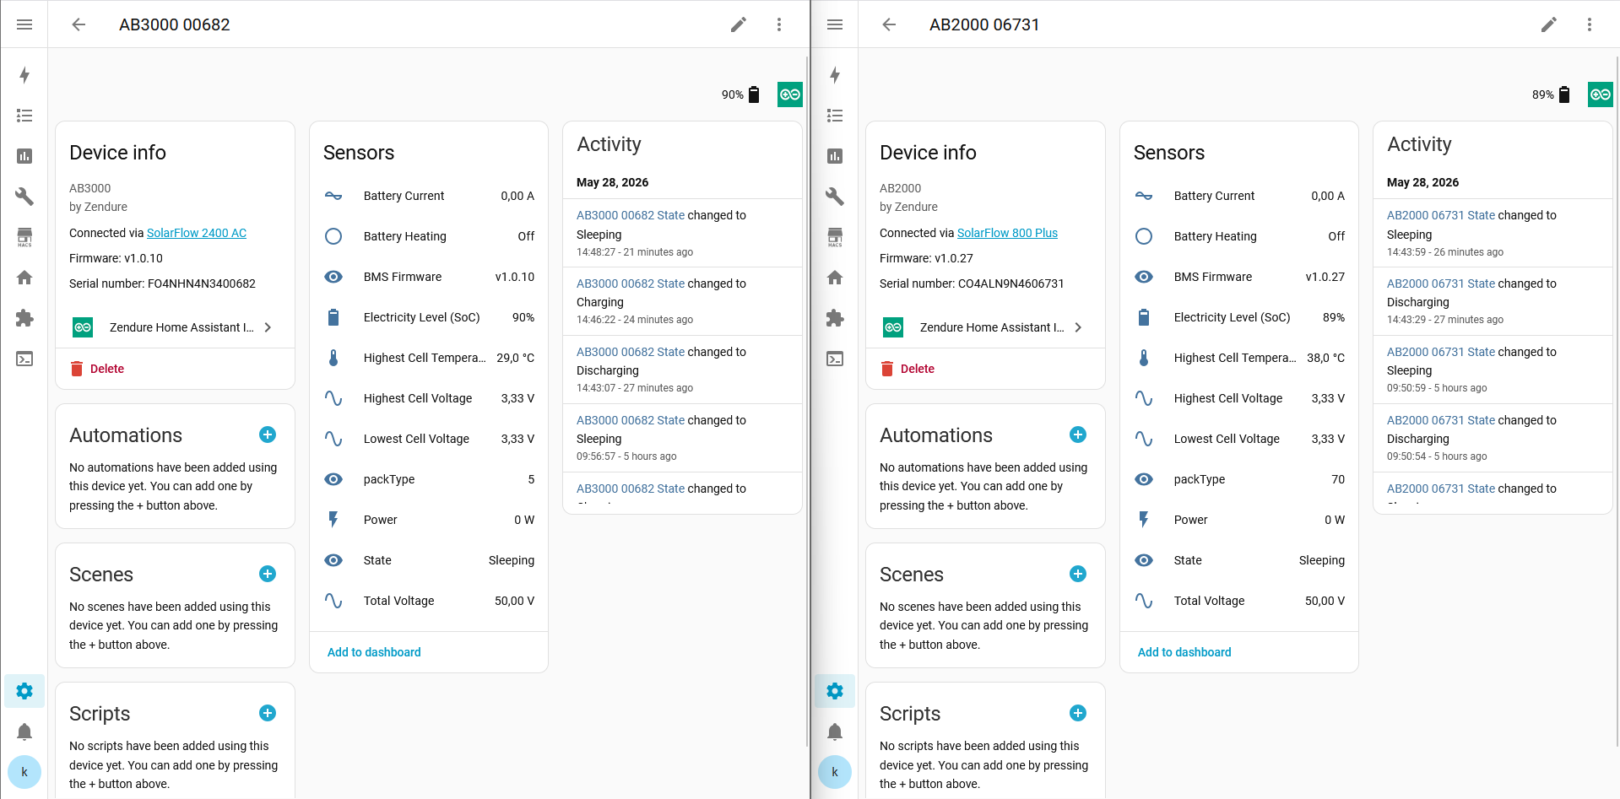Open AB3000 activity entry Discharging at 14:43:07
The width and height of the screenshot is (1620, 799).
tap(682, 370)
